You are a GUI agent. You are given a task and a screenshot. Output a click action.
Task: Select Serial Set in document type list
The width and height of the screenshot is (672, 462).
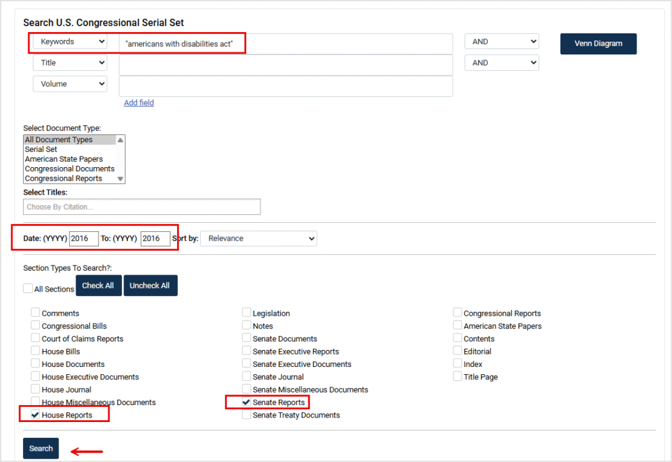pos(41,149)
